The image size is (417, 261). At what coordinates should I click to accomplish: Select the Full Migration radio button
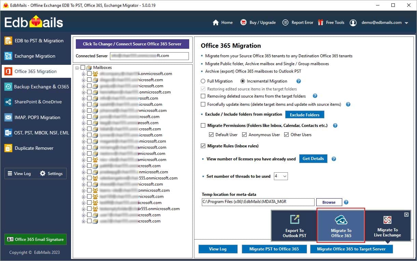click(203, 81)
